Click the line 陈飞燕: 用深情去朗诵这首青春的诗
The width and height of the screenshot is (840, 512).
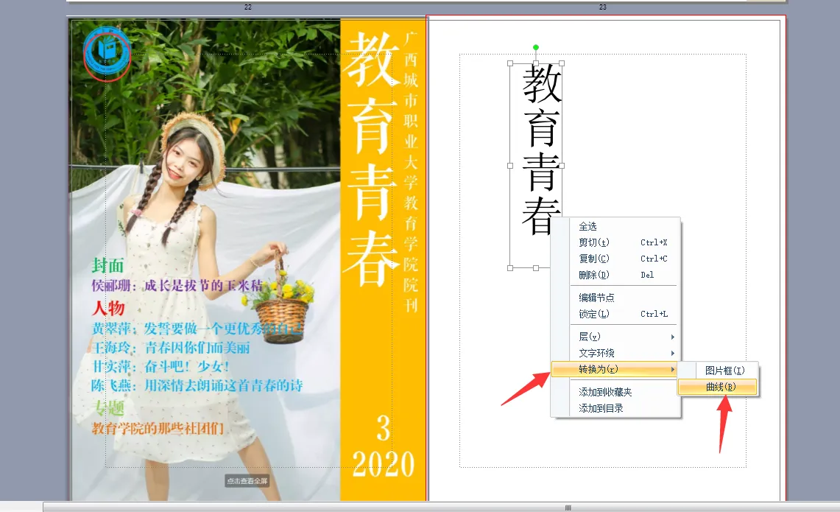click(197, 385)
